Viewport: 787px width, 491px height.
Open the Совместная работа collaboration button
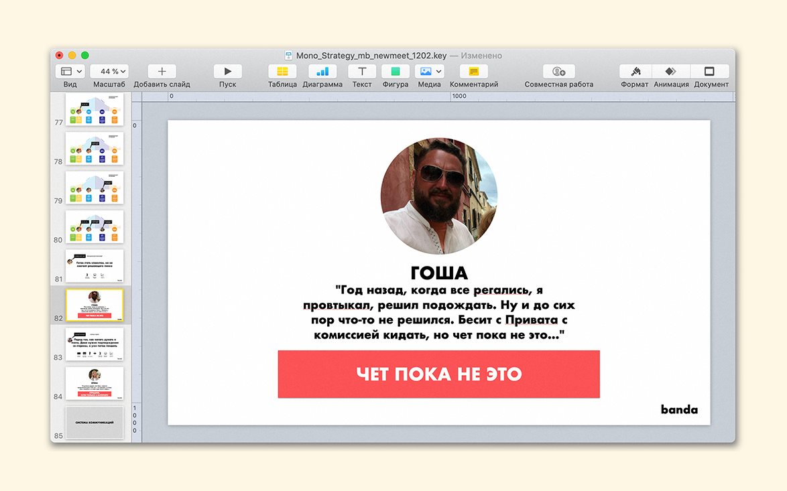pyautogui.click(x=558, y=71)
